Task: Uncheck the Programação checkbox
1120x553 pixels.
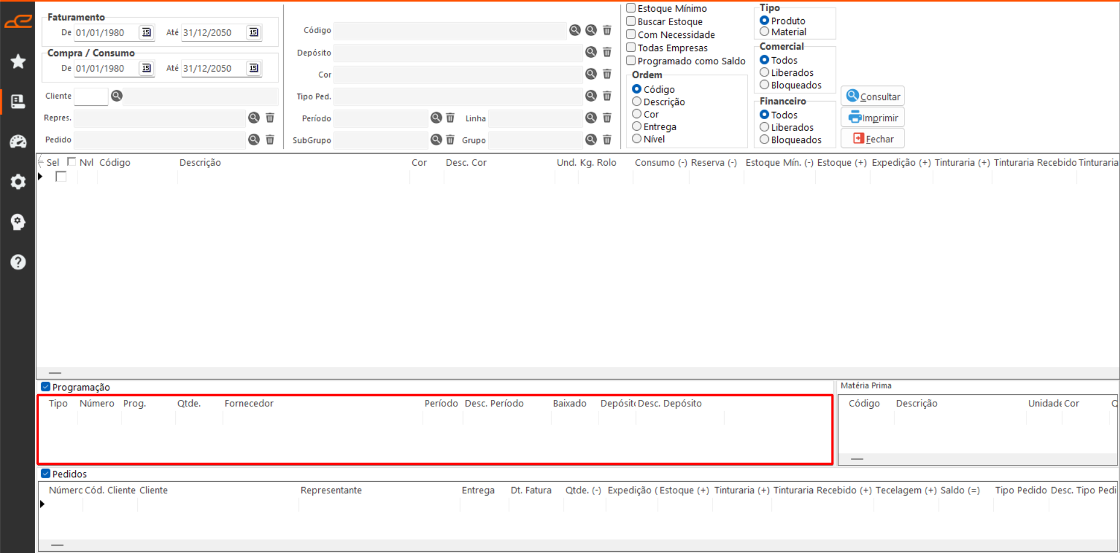Action: click(x=46, y=387)
